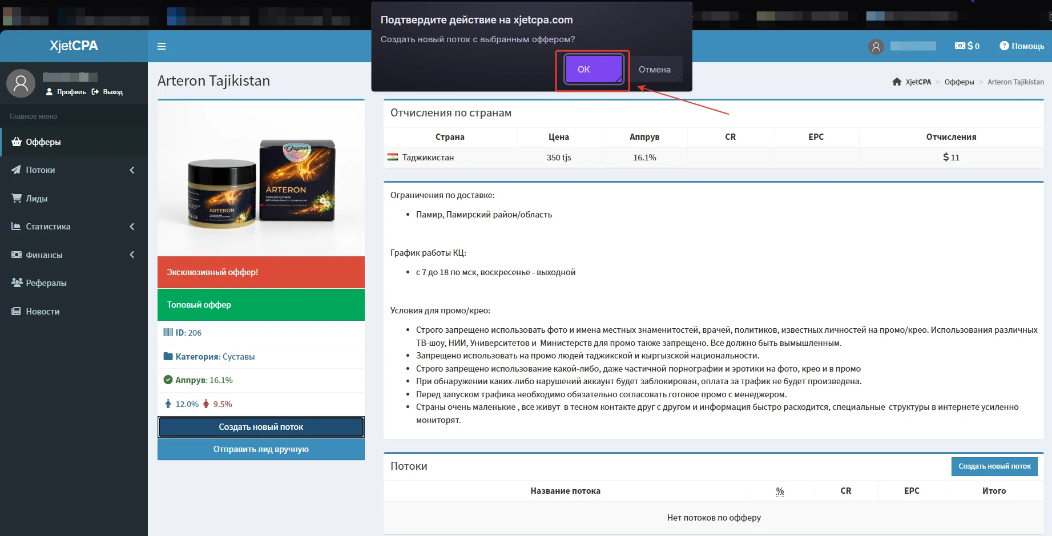Click the % column header in Потоки
The height and width of the screenshot is (536, 1052).
click(780, 491)
